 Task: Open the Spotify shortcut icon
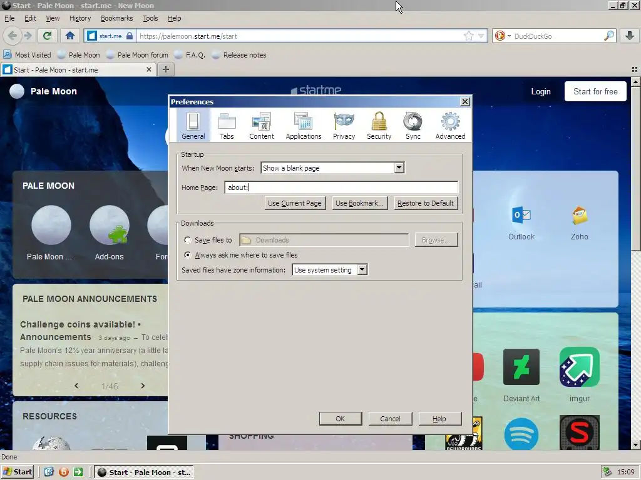(521, 434)
